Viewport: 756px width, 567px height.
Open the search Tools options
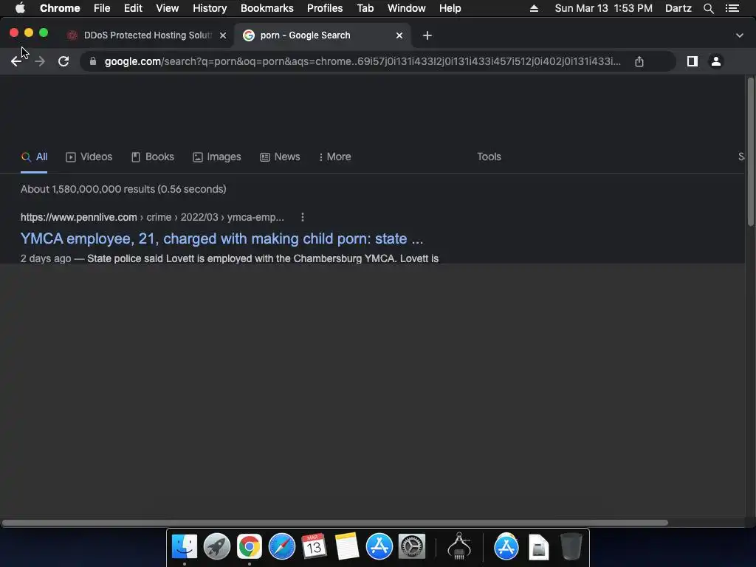pos(489,157)
